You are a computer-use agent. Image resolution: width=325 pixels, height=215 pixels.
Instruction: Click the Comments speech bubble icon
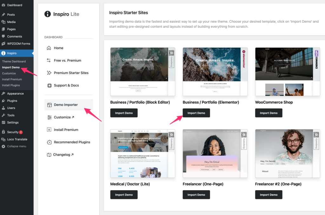pyautogui.click(x=3, y=36)
